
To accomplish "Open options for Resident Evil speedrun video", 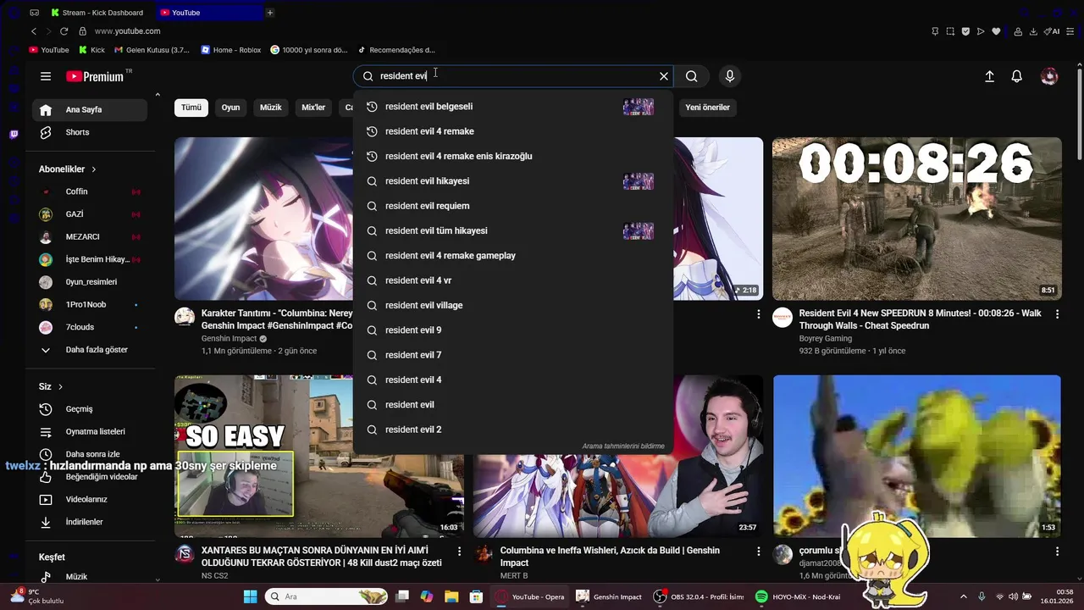I will pyautogui.click(x=1057, y=314).
